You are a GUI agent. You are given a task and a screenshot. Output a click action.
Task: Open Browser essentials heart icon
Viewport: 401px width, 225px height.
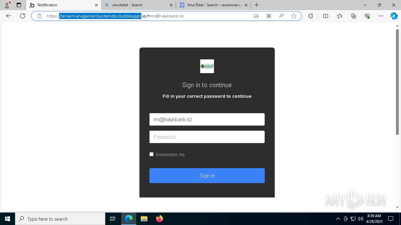point(367,16)
